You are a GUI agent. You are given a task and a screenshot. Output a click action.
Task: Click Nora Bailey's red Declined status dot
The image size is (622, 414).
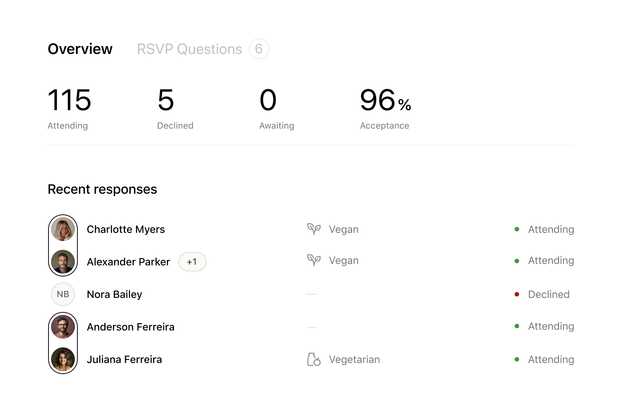pos(517,294)
